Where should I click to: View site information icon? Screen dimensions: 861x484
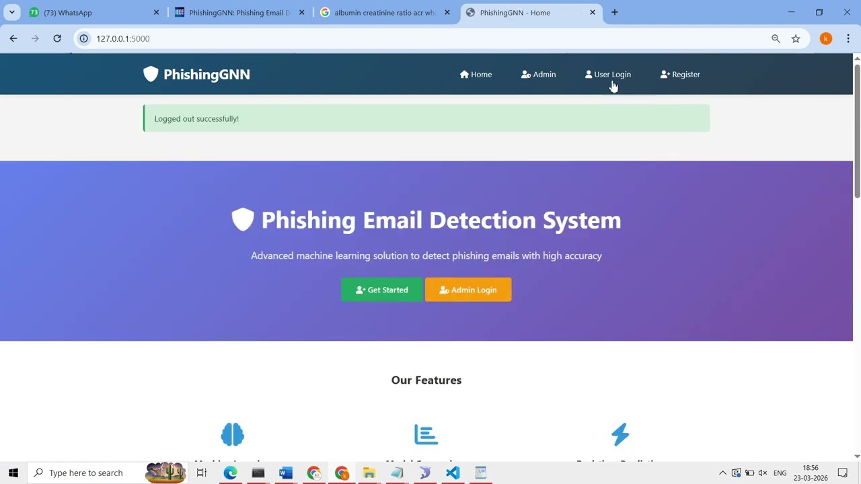(x=84, y=39)
